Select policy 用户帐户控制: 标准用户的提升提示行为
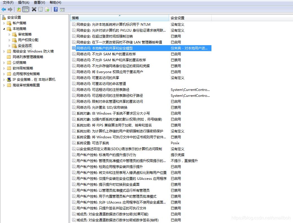 coord(106,155)
